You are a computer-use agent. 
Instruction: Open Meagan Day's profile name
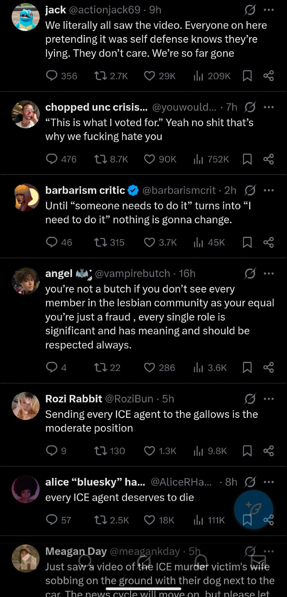pyautogui.click(x=76, y=551)
